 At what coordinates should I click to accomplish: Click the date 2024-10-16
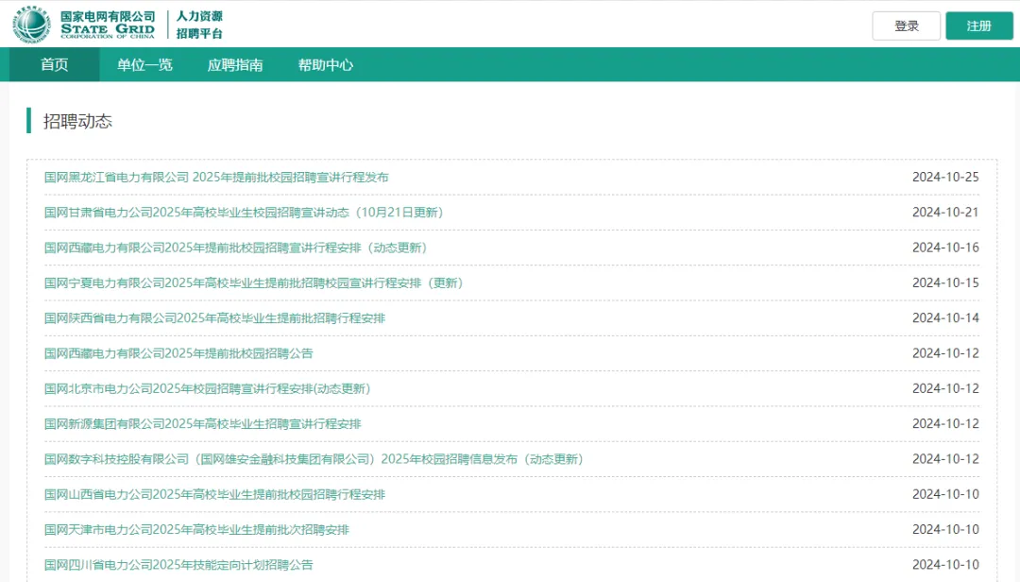tap(945, 248)
